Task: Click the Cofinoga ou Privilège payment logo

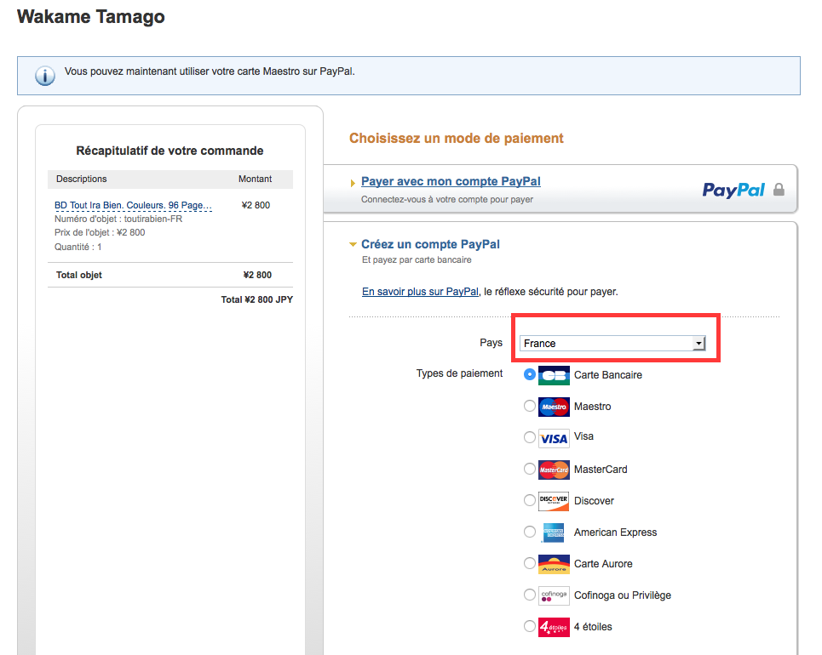Action: (553, 595)
